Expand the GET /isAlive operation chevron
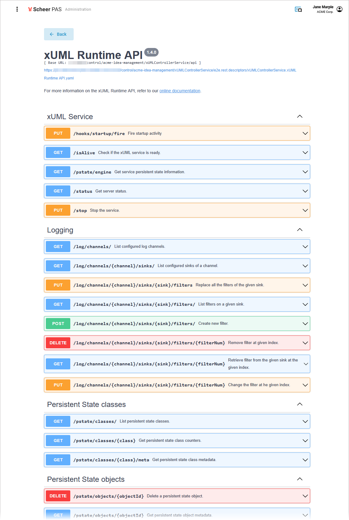349x520 pixels. 305,153
